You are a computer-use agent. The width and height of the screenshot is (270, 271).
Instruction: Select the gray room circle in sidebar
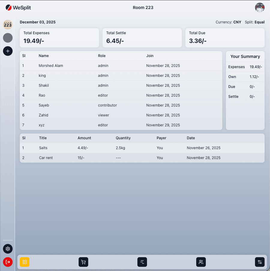click(8, 38)
